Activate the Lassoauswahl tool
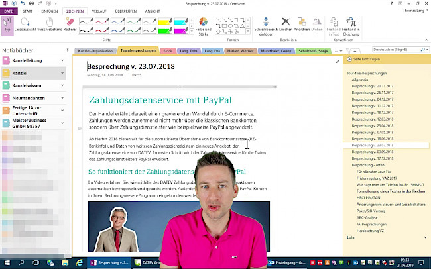The image size is (431, 269). 25,25
